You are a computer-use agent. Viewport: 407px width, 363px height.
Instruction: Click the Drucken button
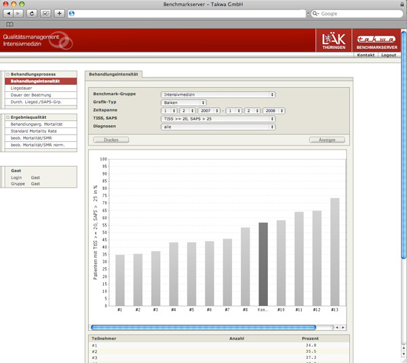click(x=111, y=139)
